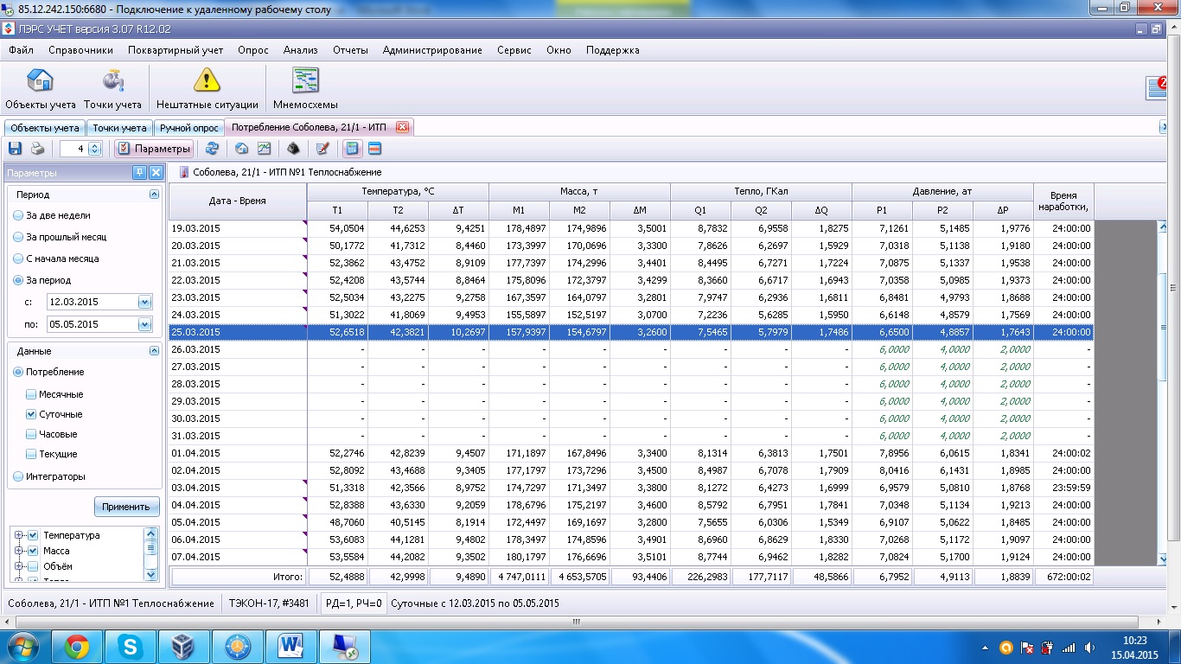
Task: Click the parameter tree scroll down arrow
Action: (151, 574)
